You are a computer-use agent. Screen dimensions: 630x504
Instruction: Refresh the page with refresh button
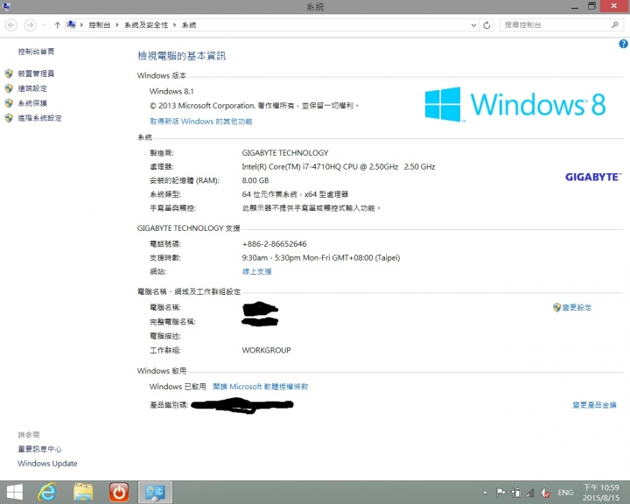coord(486,25)
